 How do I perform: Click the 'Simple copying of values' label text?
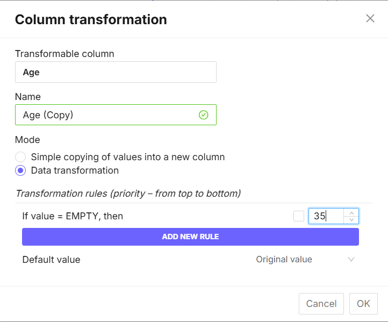point(128,158)
